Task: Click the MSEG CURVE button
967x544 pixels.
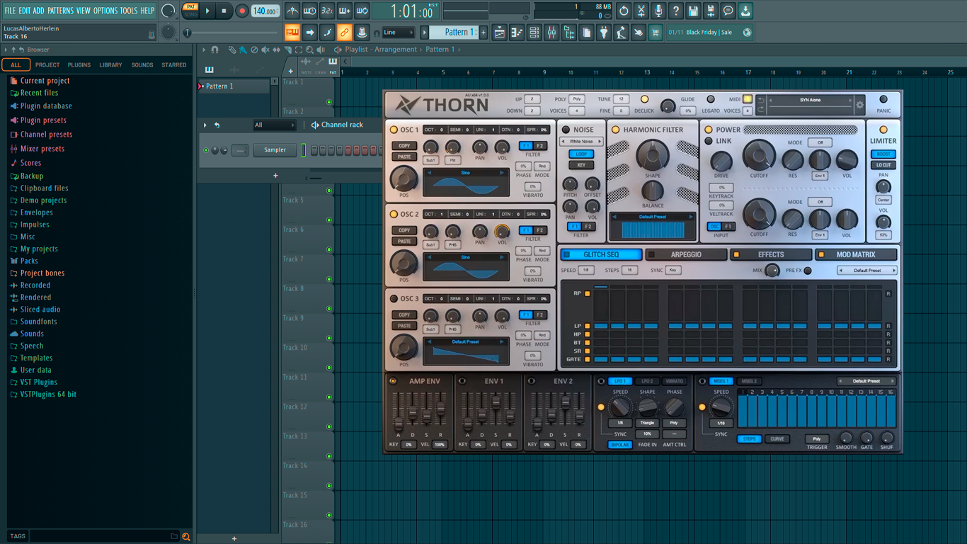Action: 777,439
